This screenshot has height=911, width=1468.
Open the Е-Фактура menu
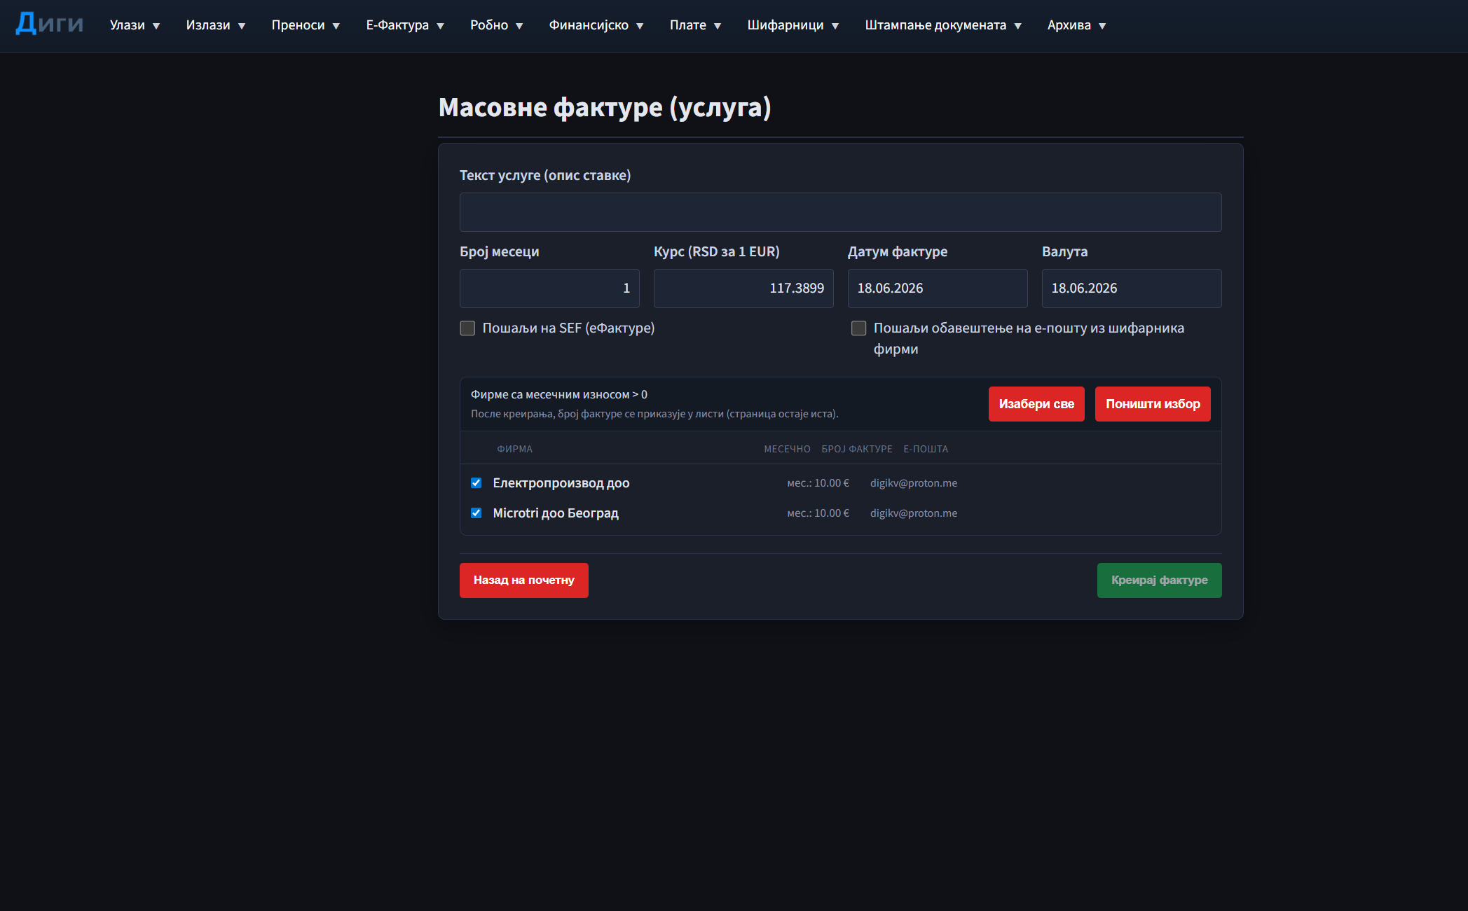click(405, 25)
